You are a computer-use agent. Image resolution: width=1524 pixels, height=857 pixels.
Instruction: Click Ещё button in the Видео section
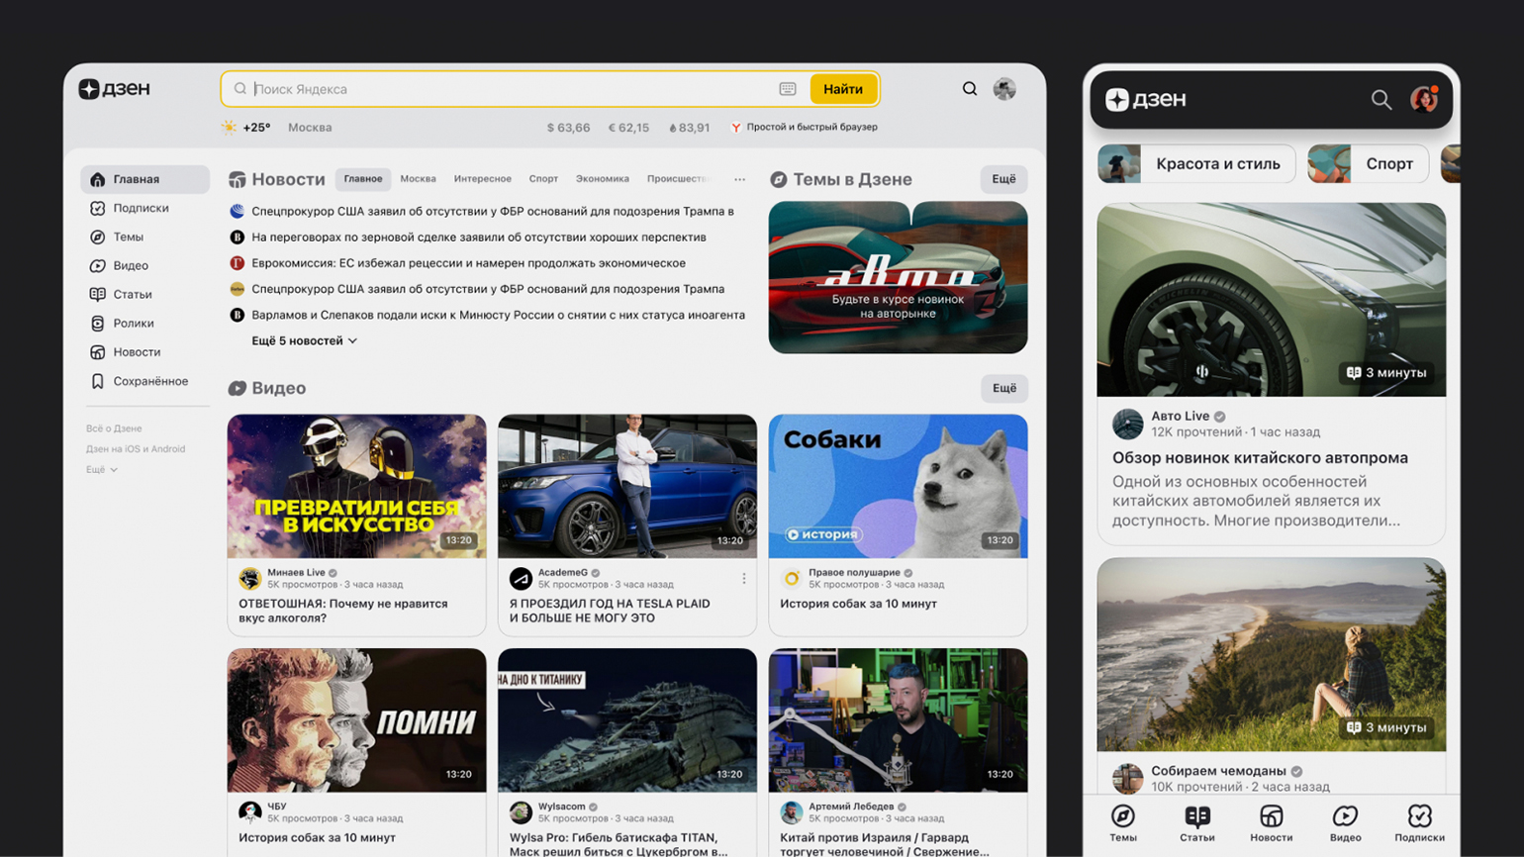[1004, 388]
